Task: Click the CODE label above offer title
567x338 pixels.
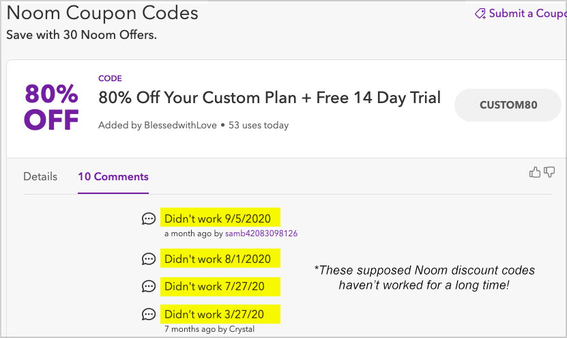Action: tap(110, 78)
